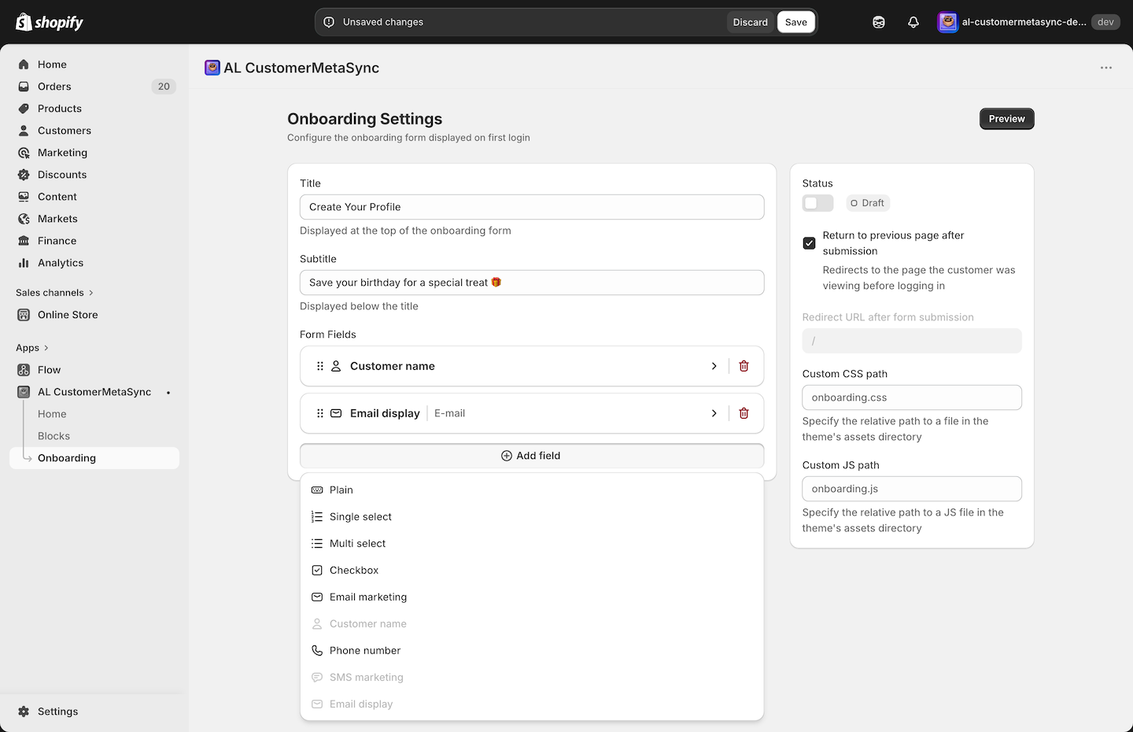The image size is (1133, 732).
Task: Click the Home house icon in sidebar
Action: tap(24, 65)
